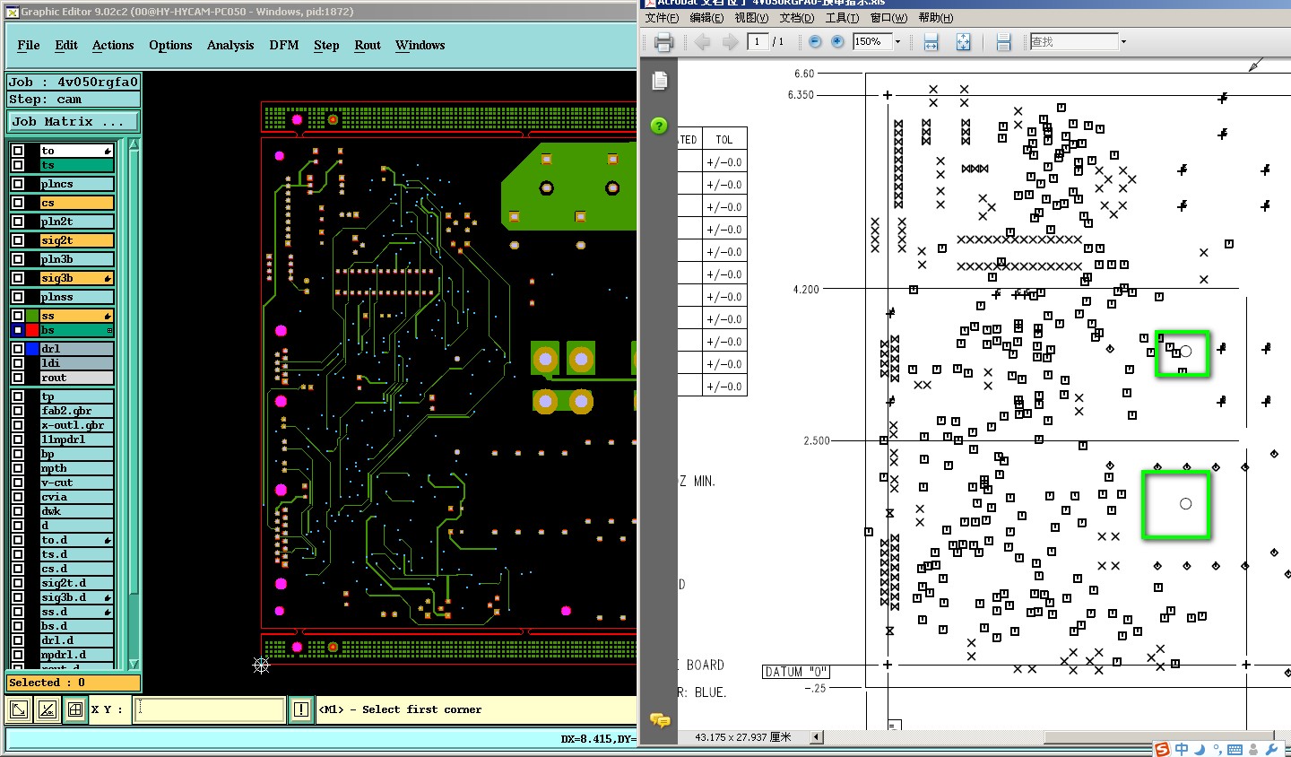The width and height of the screenshot is (1291, 757).
Task: Open the Job Matrix ... panel
Action: point(74,121)
